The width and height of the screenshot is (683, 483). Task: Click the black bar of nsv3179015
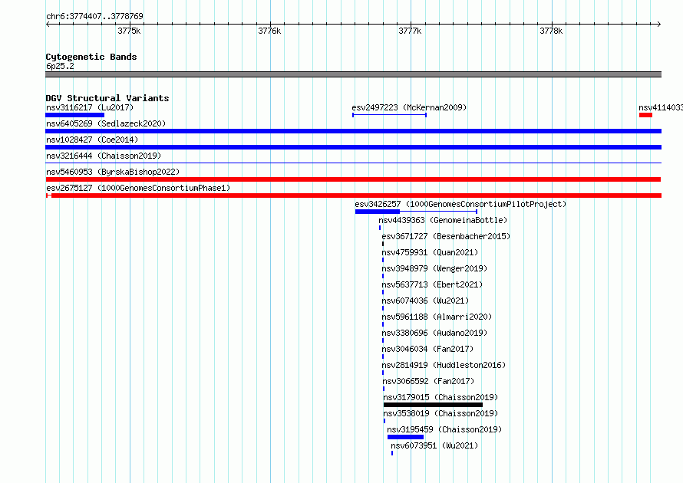pos(433,405)
